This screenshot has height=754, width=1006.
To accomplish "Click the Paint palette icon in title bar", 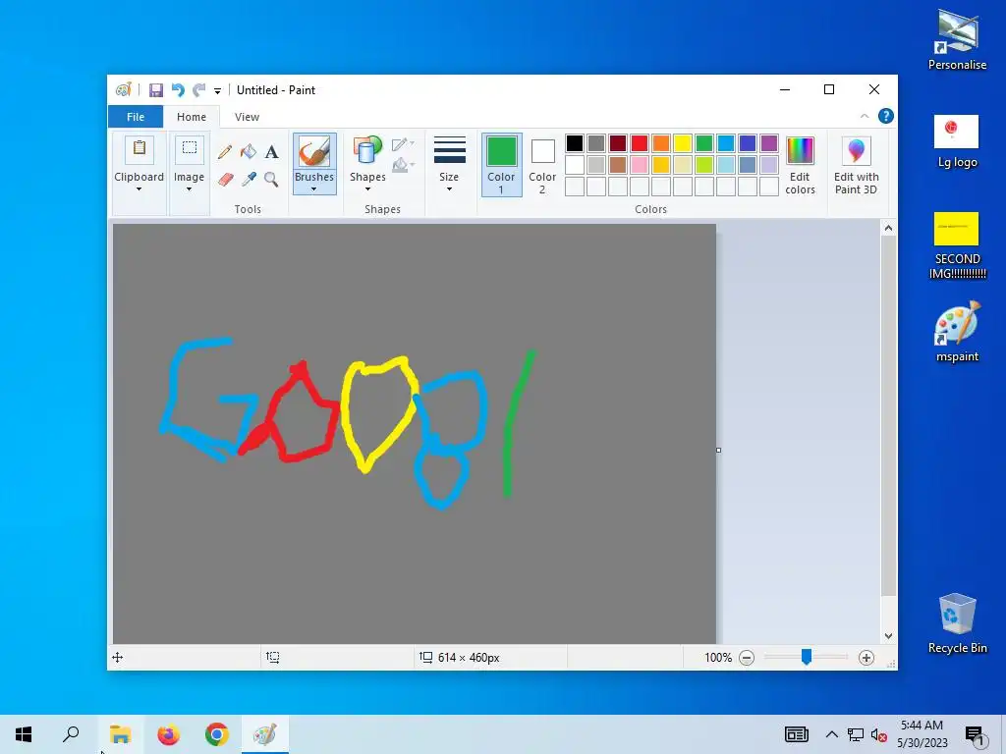I will point(123,90).
